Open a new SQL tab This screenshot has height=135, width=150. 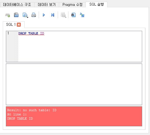(x=8, y=15)
